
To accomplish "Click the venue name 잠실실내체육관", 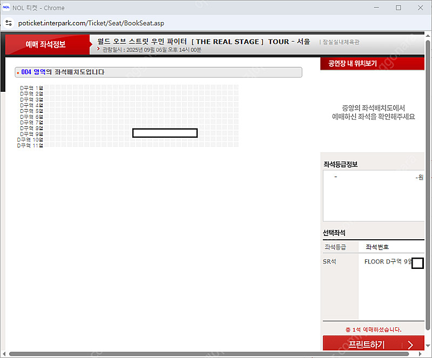I will [341, 42].
